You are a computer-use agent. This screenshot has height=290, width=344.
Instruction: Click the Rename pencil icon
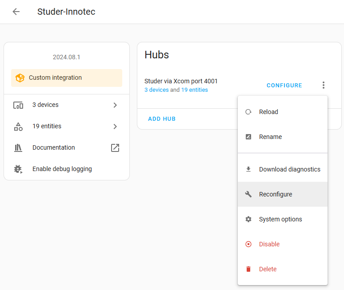248,137
